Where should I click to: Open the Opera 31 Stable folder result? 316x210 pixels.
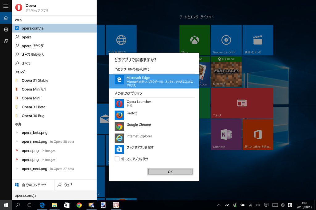click(x=54, y=80)
